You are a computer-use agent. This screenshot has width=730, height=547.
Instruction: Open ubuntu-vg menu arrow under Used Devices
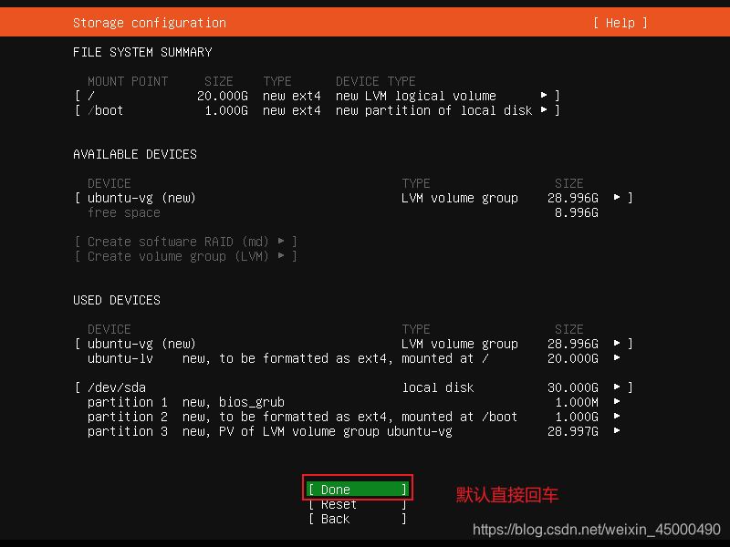[x=617, y=344]
